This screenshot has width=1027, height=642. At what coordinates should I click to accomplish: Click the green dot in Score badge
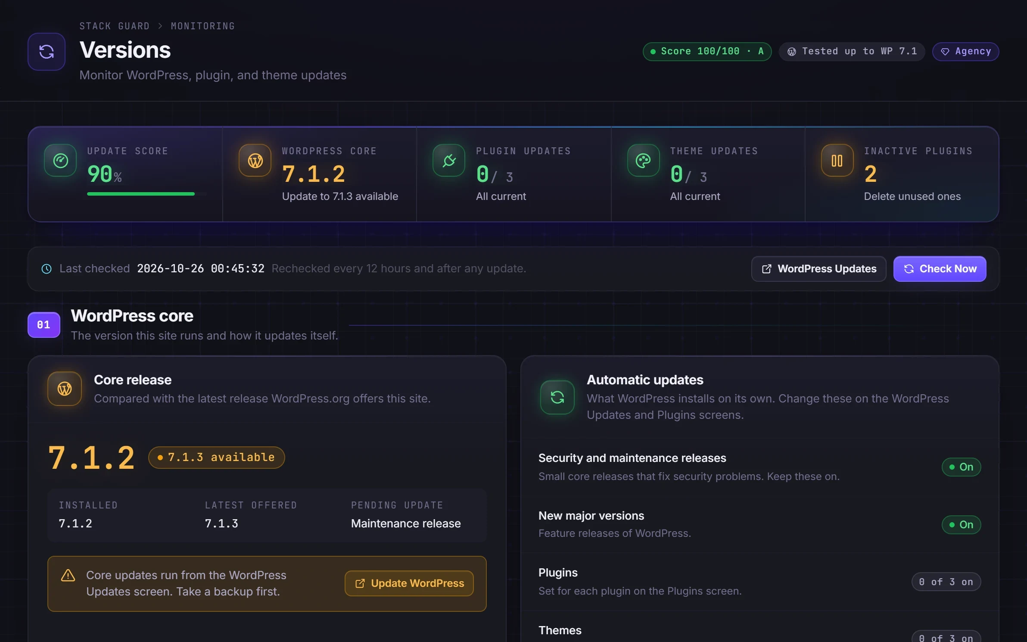coord(653,52)
